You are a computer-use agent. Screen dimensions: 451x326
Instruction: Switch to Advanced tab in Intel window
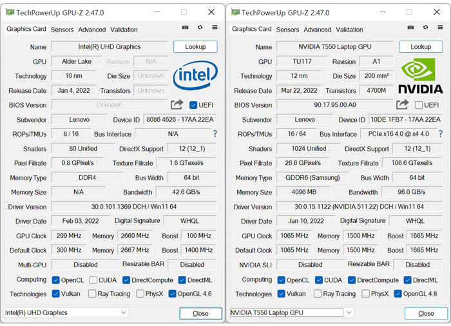pyautogui.click(x=91, y=30)
